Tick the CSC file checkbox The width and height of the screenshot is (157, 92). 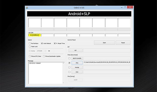coord(69,72)
